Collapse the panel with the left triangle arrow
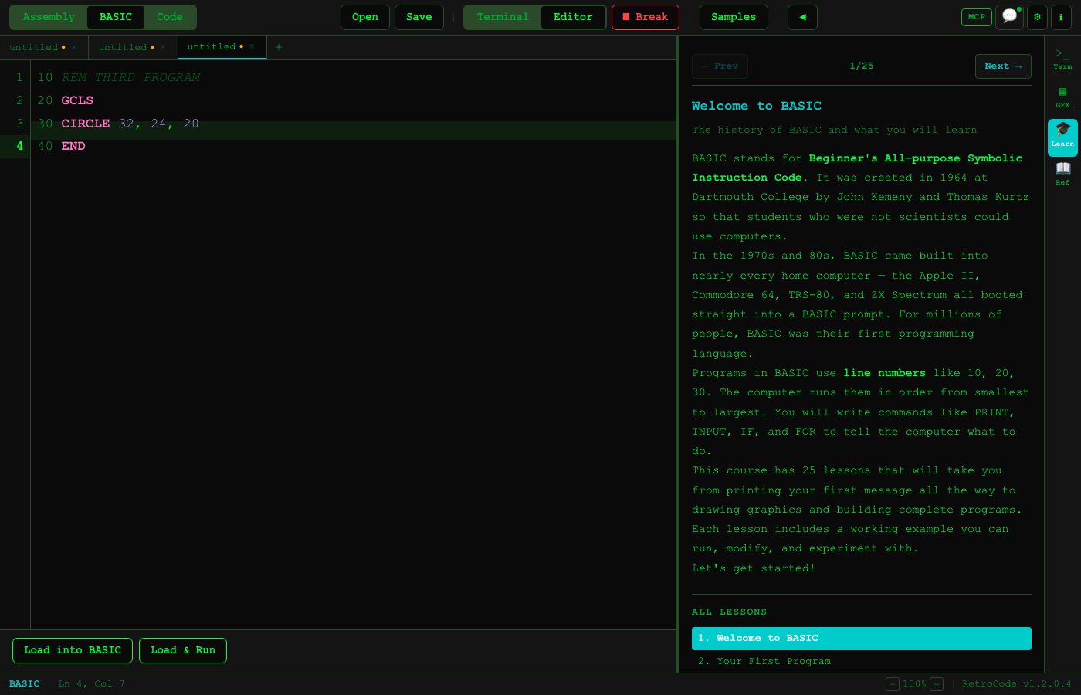 (802, 17)
